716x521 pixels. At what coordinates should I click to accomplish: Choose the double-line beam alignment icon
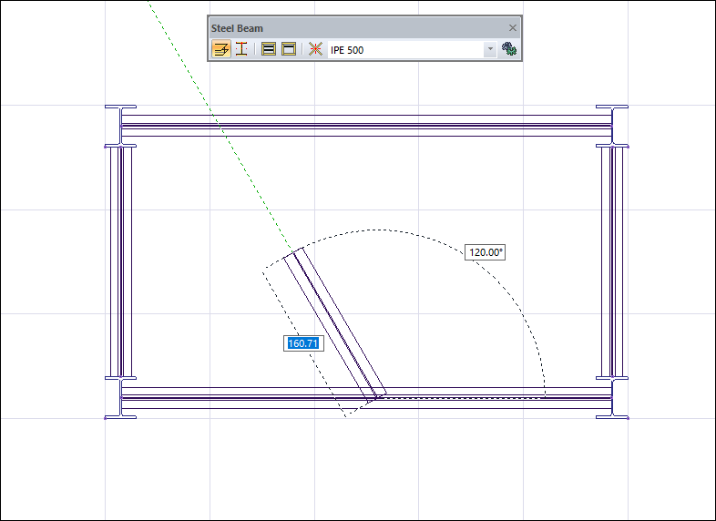269,49
